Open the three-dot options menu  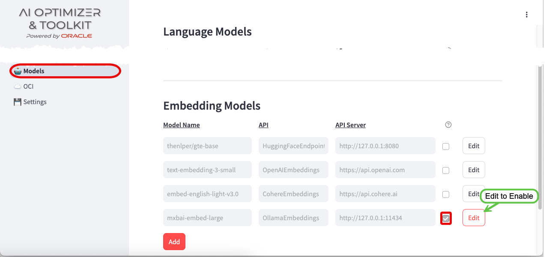[527, 15]
